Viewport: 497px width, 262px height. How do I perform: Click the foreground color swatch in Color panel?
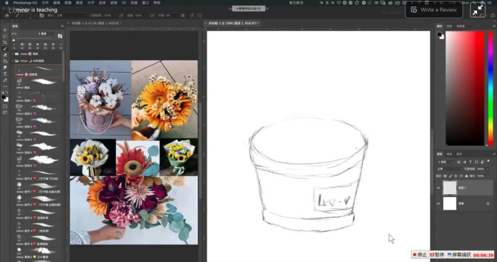click(x=439, y=35)
